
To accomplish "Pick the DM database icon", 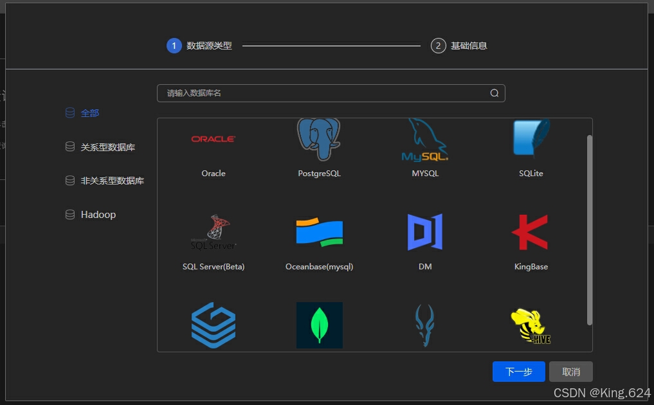I will point(425,232).
